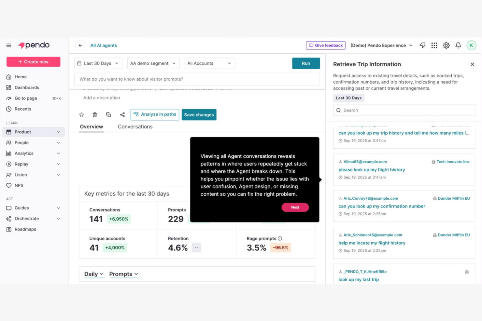Duplicate the agent with copy icon
Viewport: 482px width, 321px height.
pyautogui.click(x=108, y=114)
